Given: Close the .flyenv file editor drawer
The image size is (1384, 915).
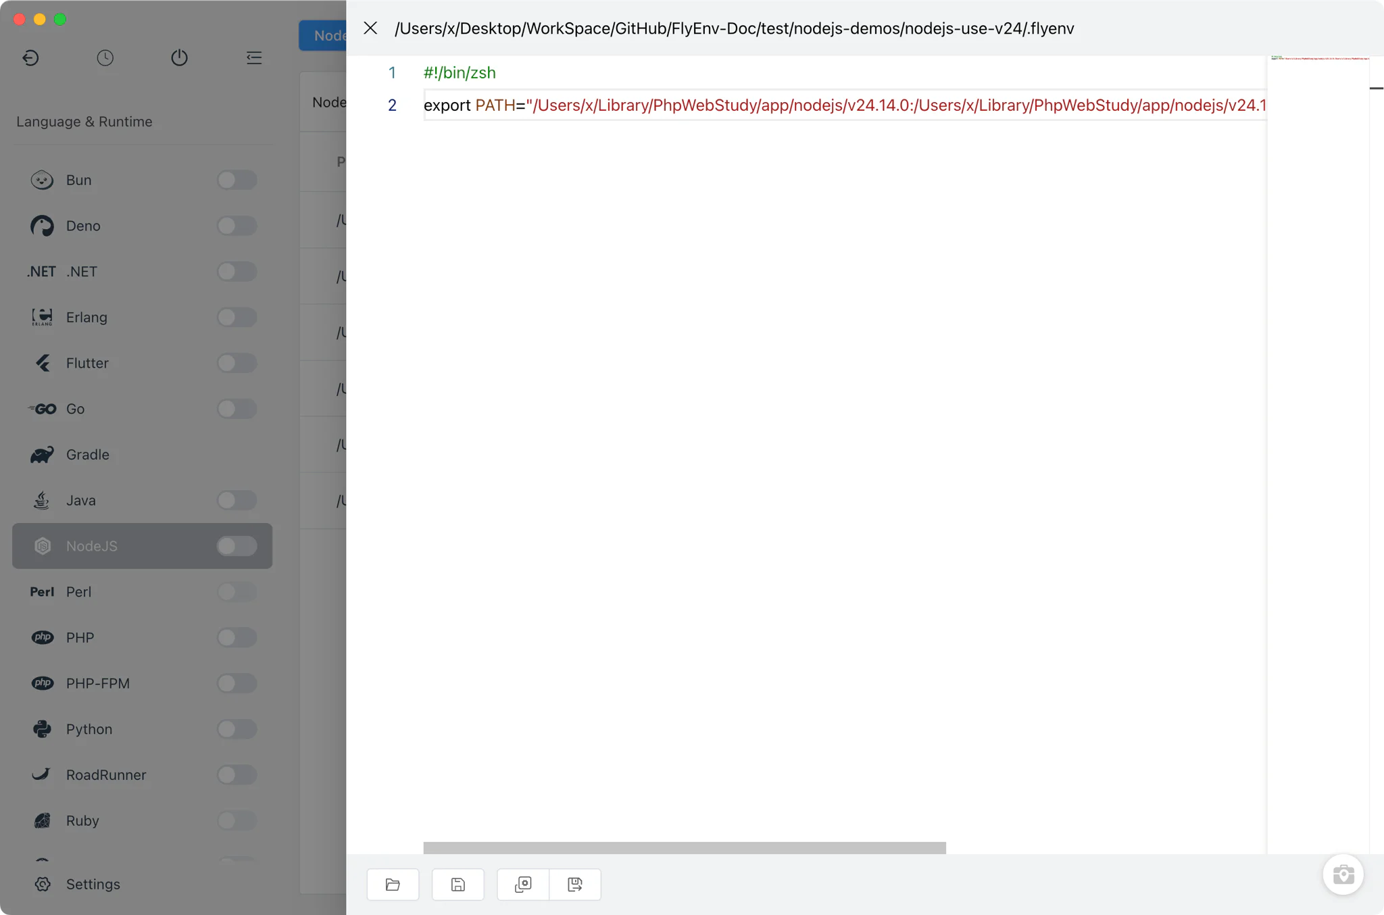Looking at the screenshot, I should click(370, 28).
